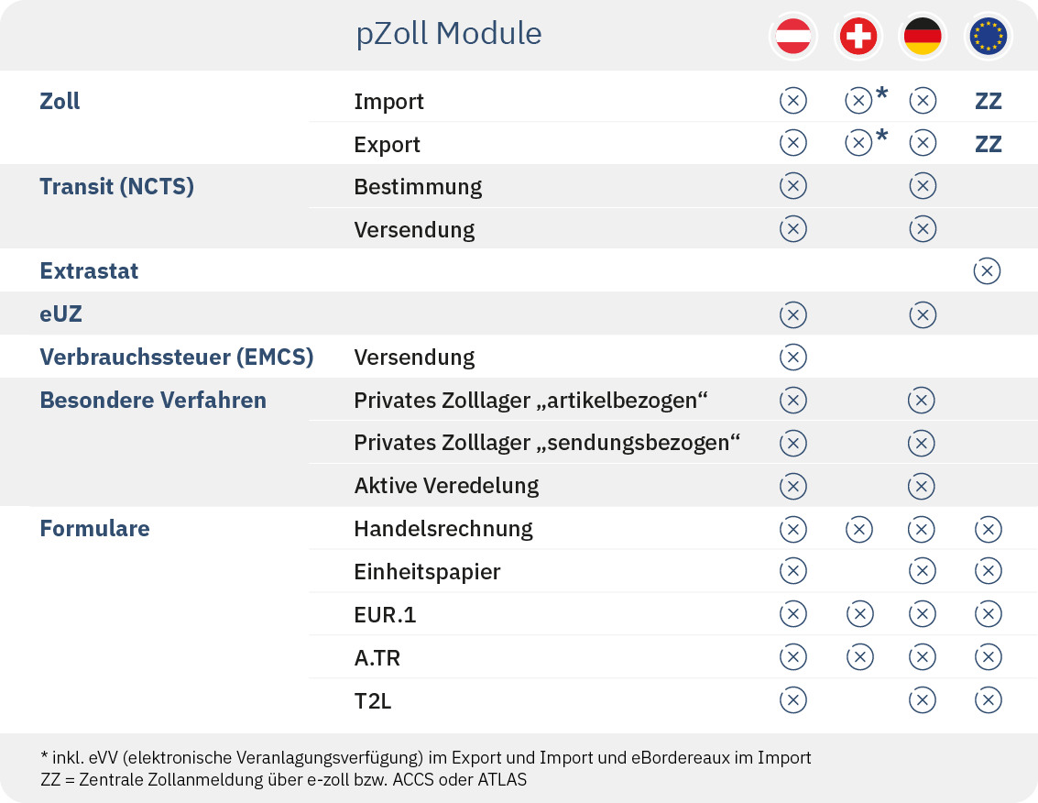This screenshot has height=803, width=1038.
Task: Click the Austria mark for EMCS Versendung
Action: pyautogui.click(x=792, y=357)
